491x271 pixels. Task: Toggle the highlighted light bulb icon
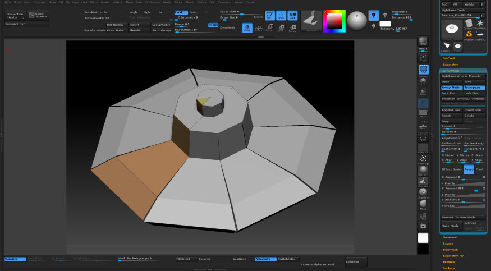point(374,15)
